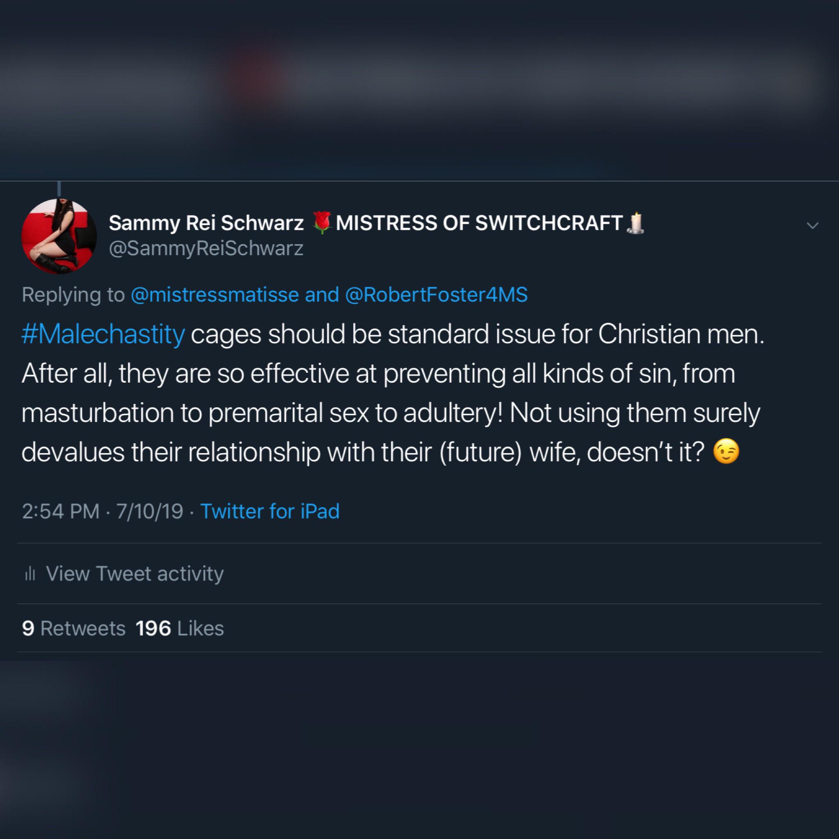Screen dimensions: 839x839
Task: Click the tweet body text paragraph
Action: point(391,393)
